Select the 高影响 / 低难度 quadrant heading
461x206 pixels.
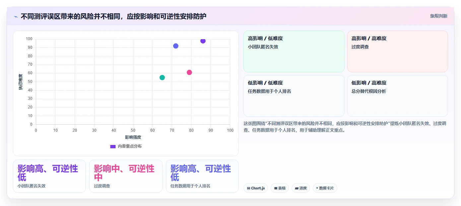[x=265, y=38]
